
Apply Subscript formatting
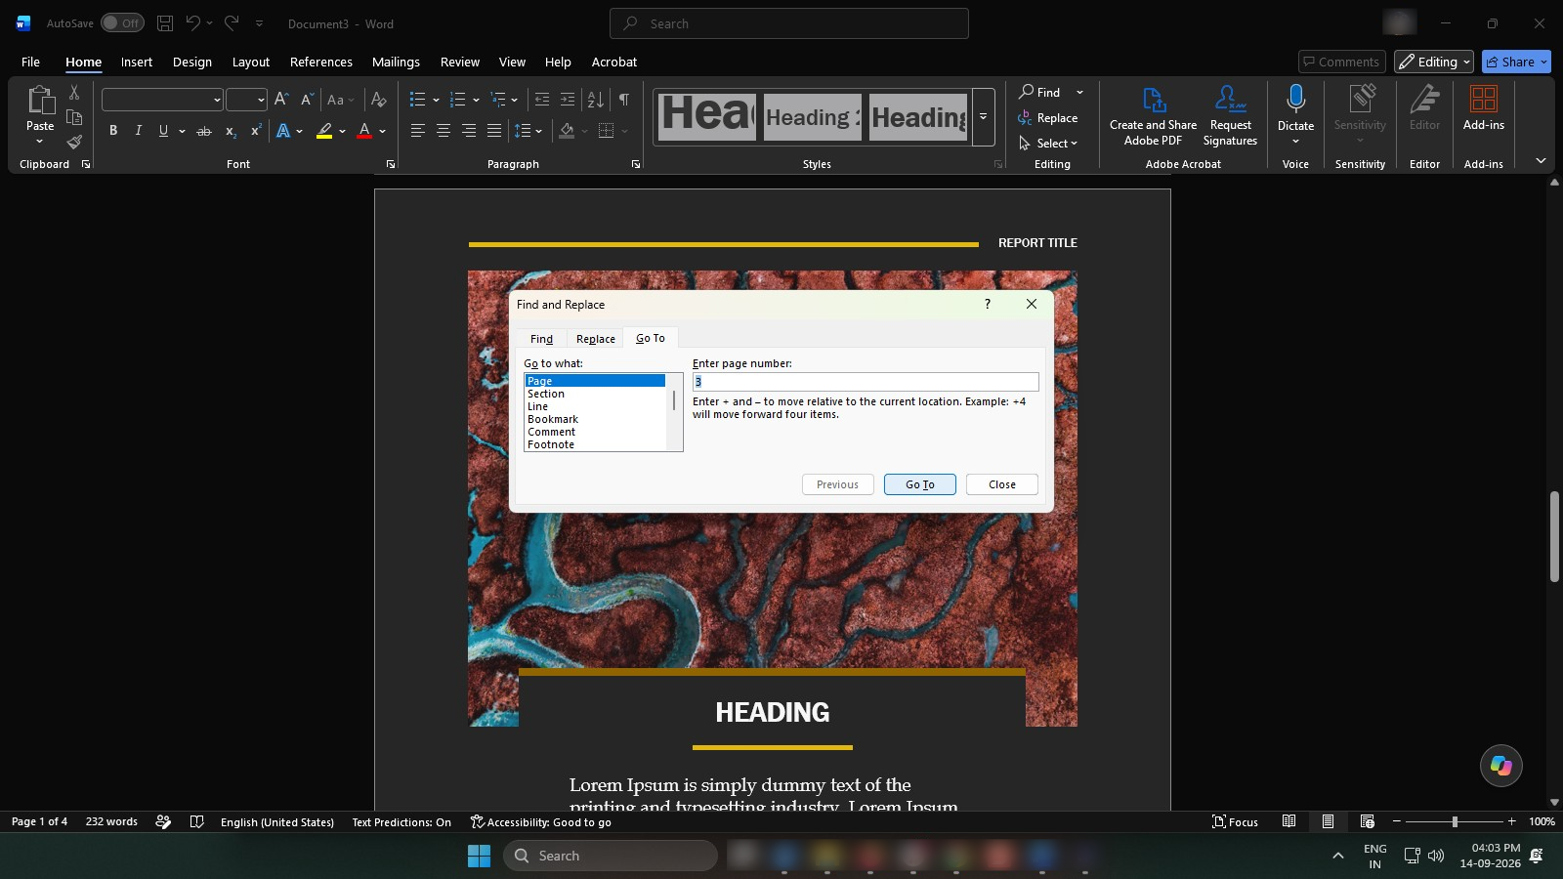(231, 131)
